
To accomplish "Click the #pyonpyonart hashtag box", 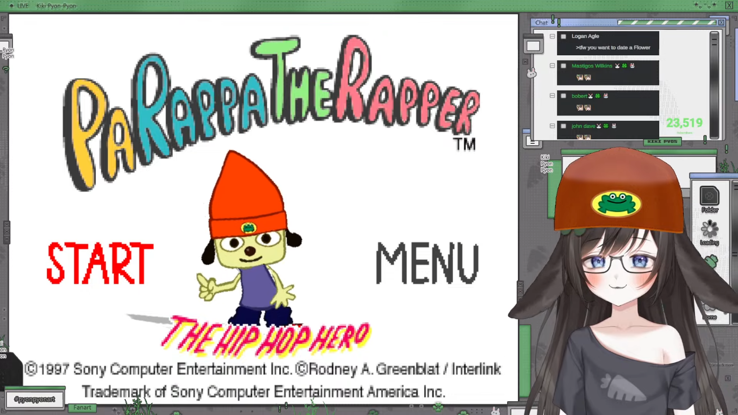I will click(x=35, y=399).
